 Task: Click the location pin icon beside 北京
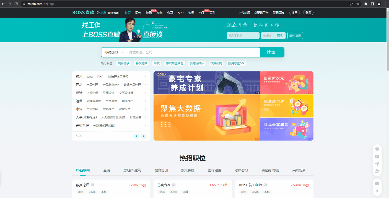click(98, 13)
